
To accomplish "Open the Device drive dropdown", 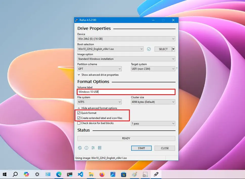I will pos(126,39).
